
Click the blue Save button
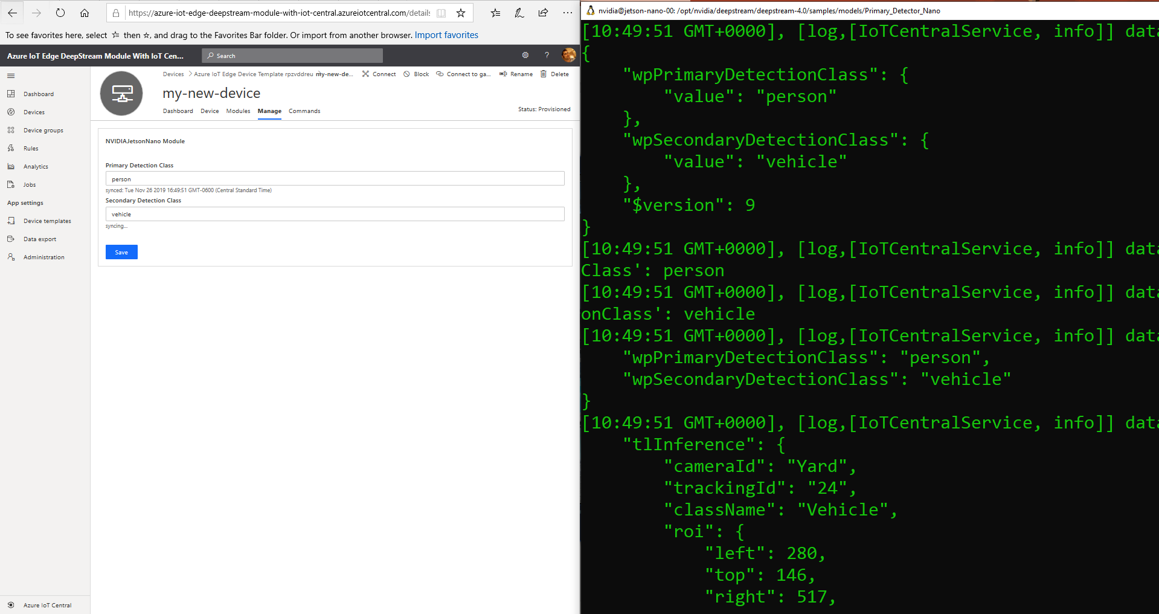(121, 252)
